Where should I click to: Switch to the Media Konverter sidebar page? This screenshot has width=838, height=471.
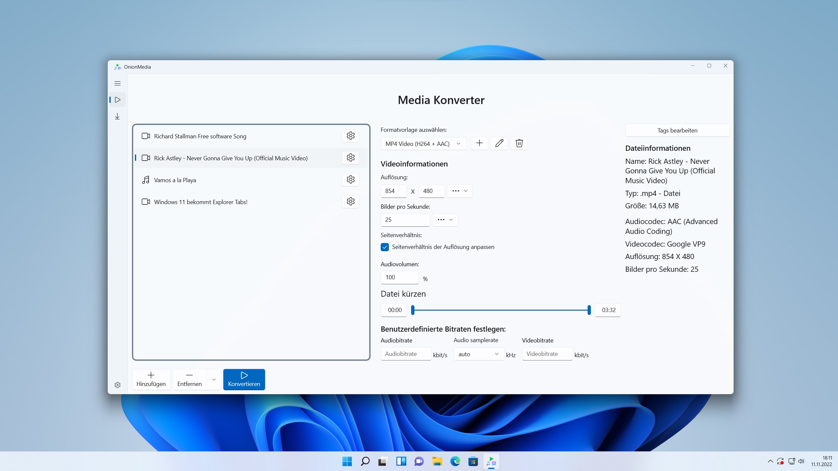pos(118,100)
